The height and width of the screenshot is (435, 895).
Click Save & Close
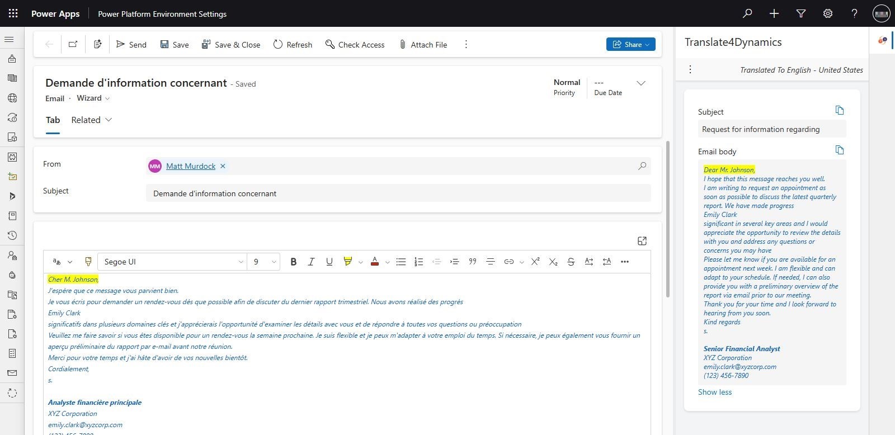[x=231, y=44]
